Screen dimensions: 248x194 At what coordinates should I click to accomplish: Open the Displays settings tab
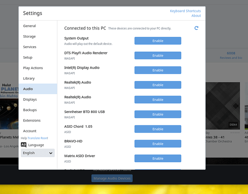point(38,99)
